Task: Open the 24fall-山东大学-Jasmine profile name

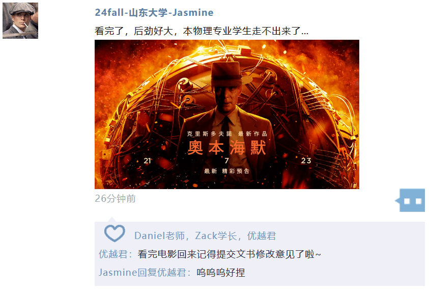Action: [154, 13]
